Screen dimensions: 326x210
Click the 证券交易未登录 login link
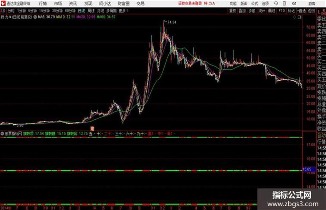tap(190, 3)
